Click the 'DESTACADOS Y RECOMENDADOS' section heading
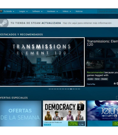The width and height of the screenshot is (118, 135). pyautogui.click(x=21, y=34)
